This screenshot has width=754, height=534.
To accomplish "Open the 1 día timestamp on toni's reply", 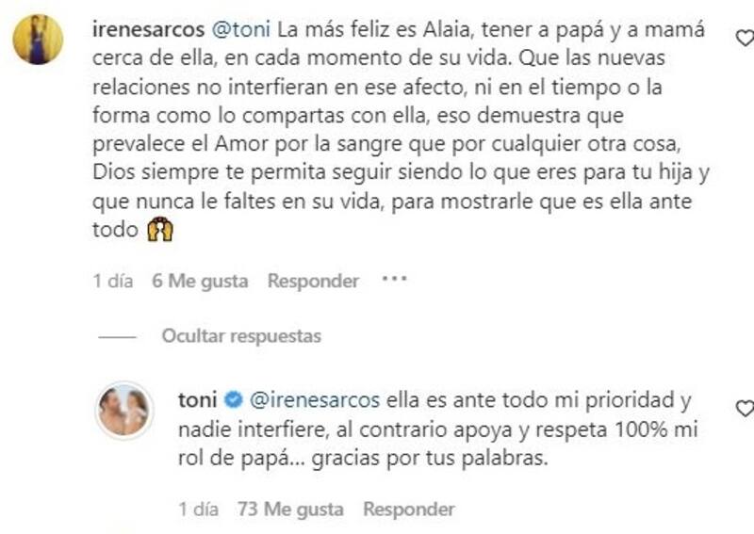I will pyautogui.click(x=200, y=510).
